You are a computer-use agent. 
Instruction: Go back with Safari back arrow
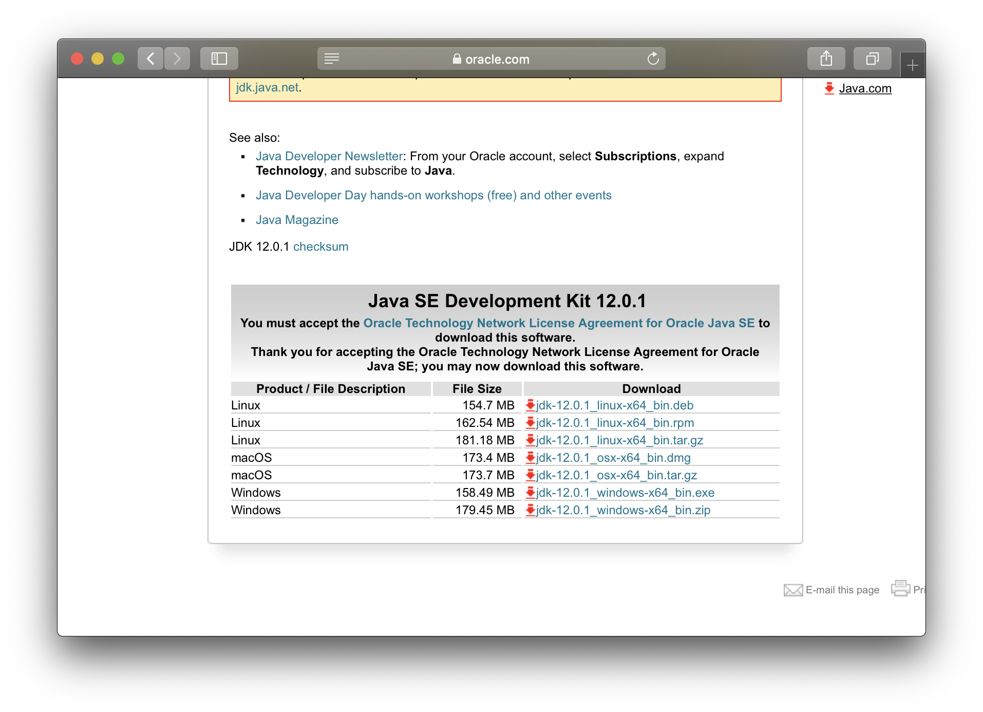(x=150, y=59)
